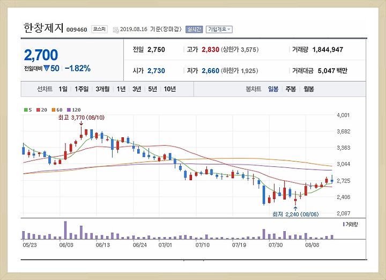This screenshot has height=280, width=386.
Task: Select the 10년 line chart tab
Action: (x=169, y=89)
